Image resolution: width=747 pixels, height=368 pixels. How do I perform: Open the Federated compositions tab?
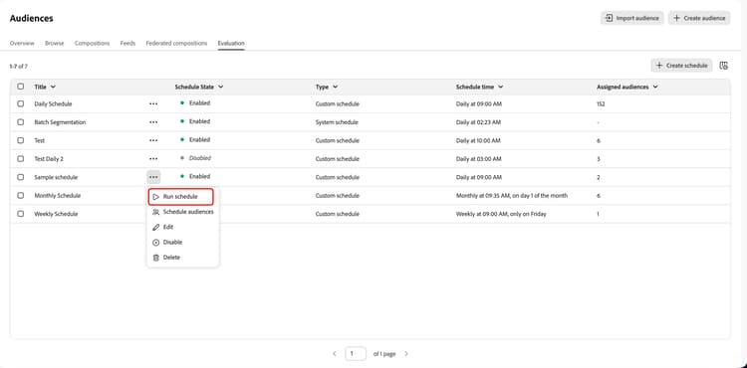click(x=176, y=44)
